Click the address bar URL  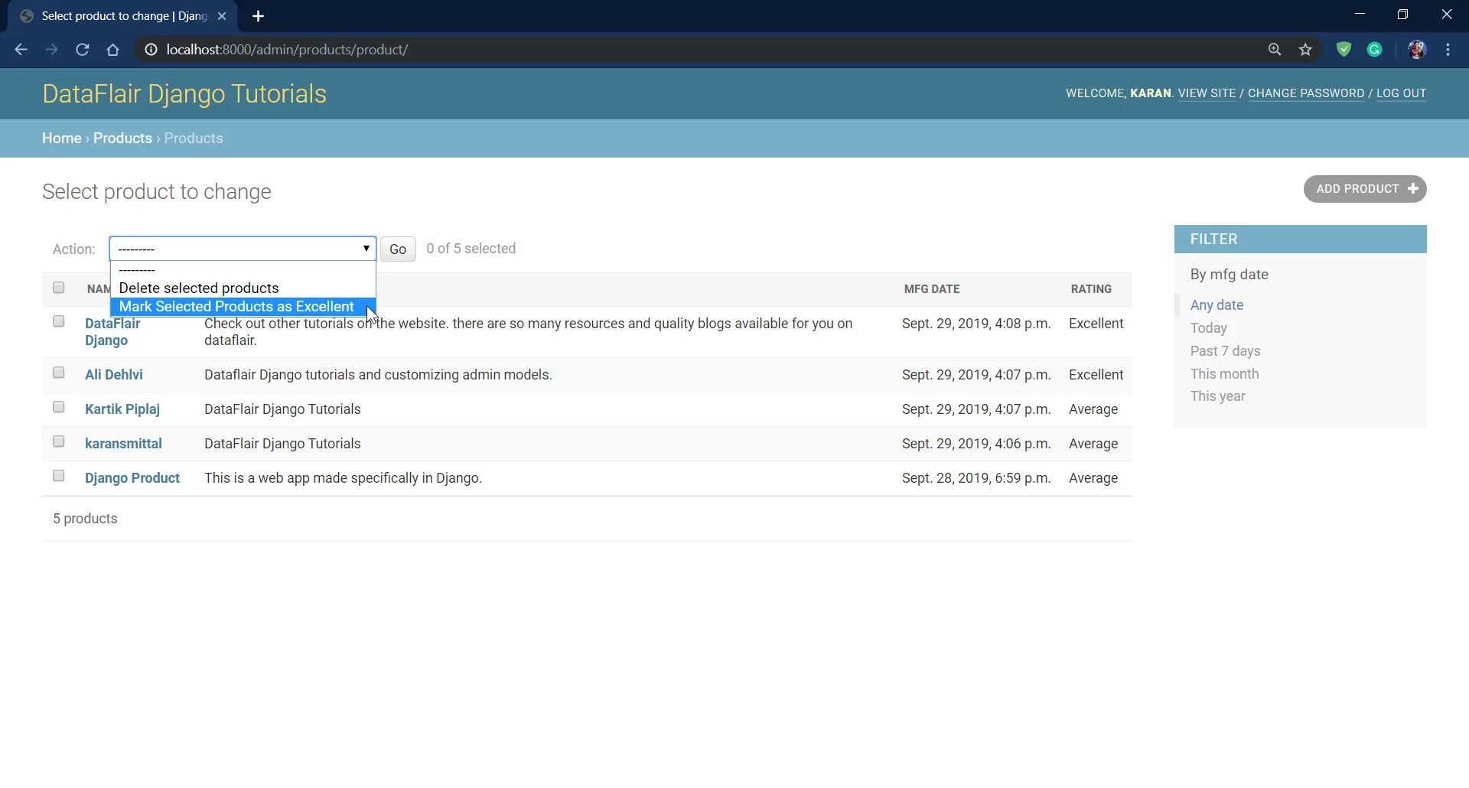287,50
